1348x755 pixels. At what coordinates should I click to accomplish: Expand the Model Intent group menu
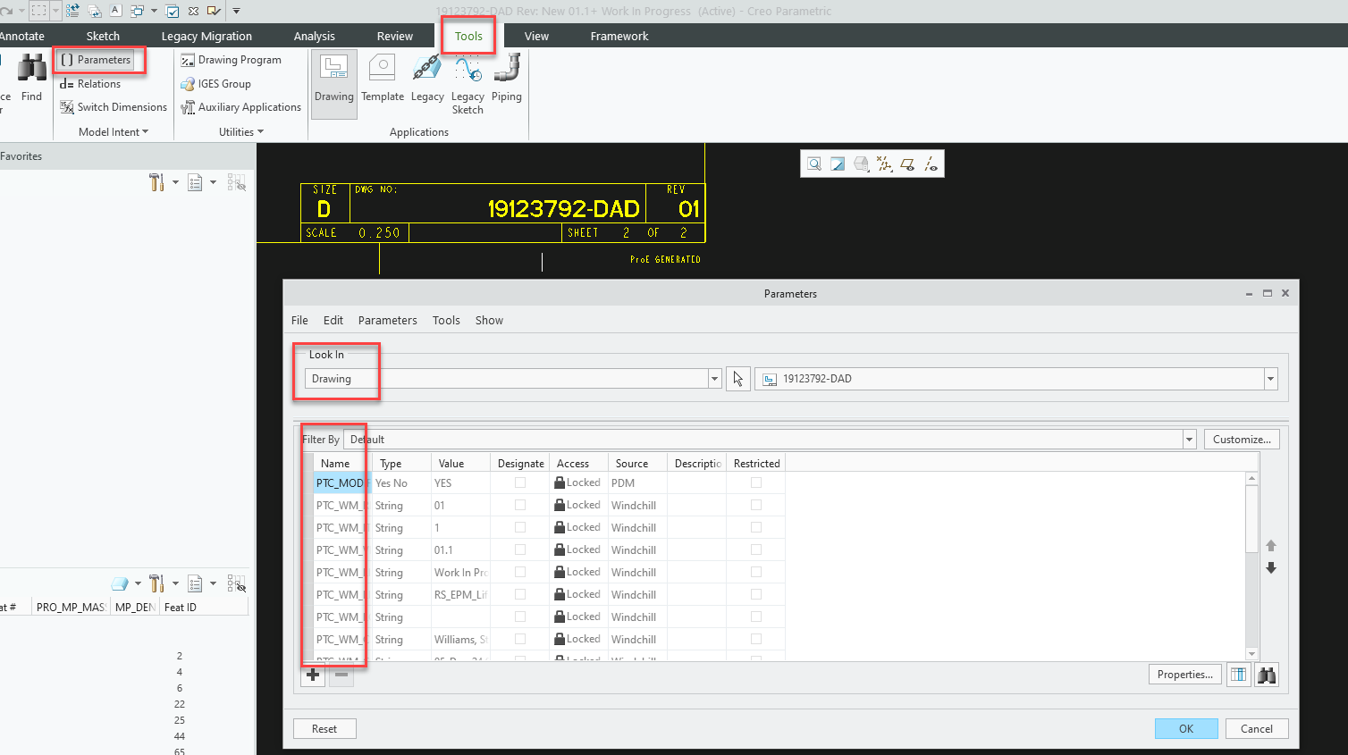point(114,132)
